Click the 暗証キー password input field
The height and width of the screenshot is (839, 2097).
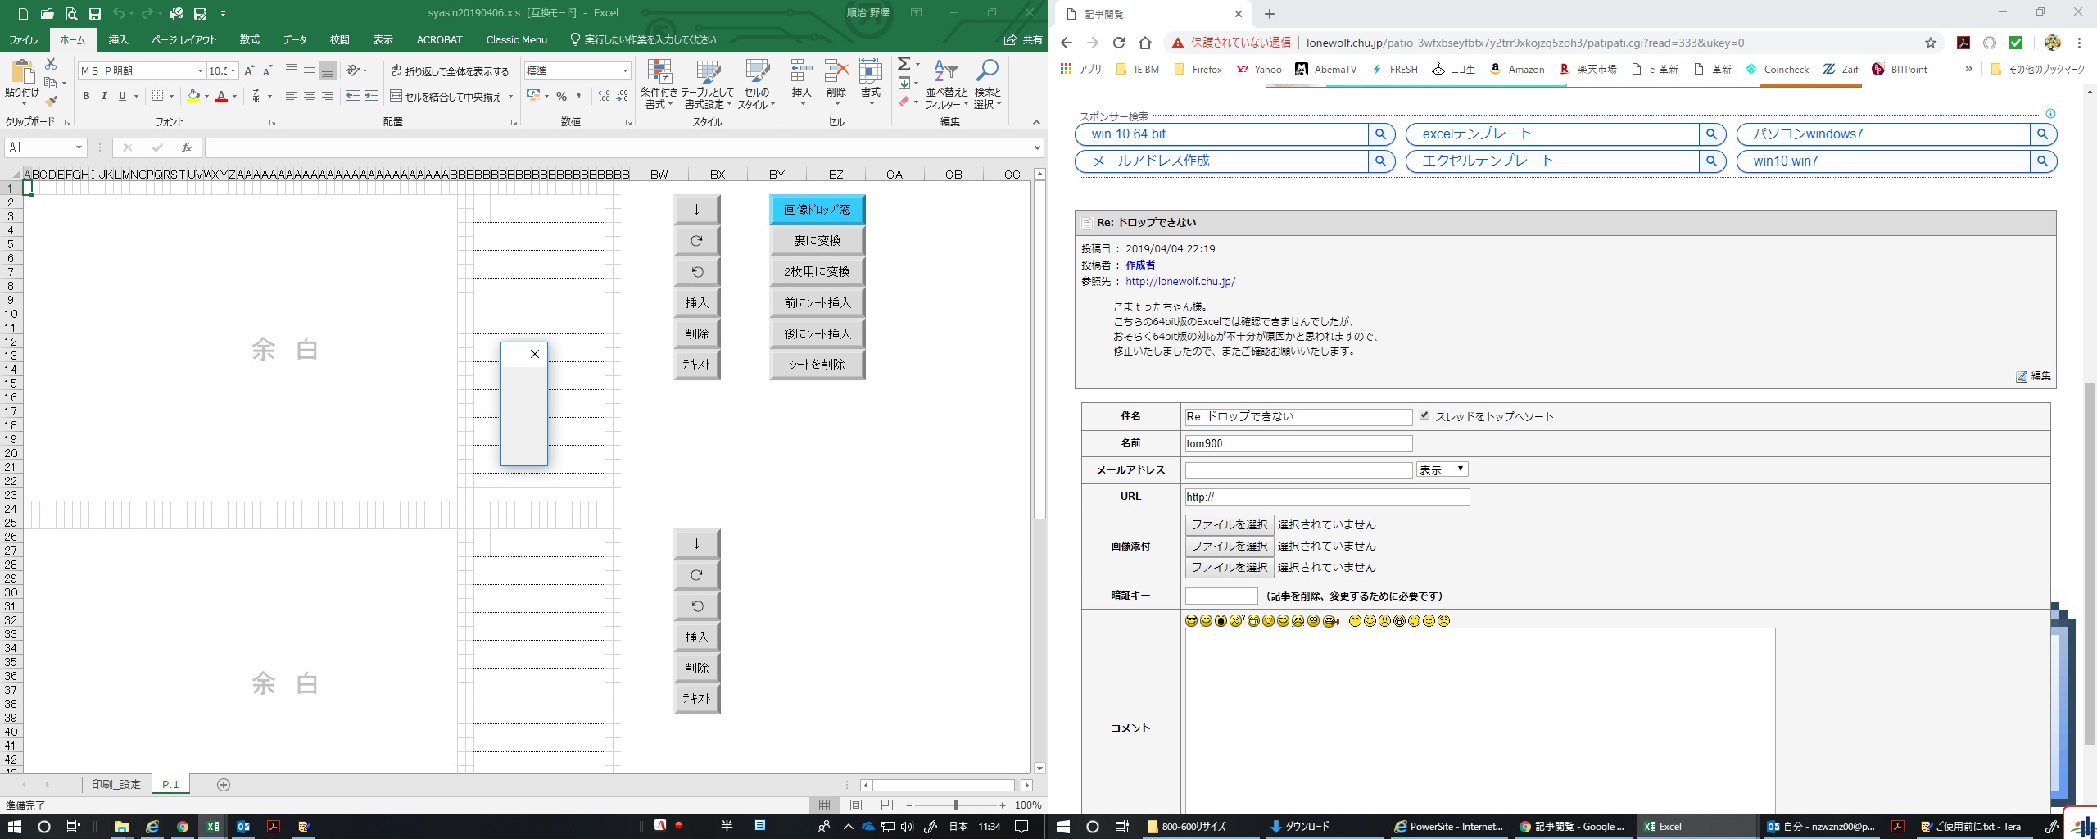tap(1221, 596)
